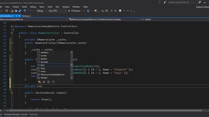
Task: Open the Test menu
Action: coord(57,7)
